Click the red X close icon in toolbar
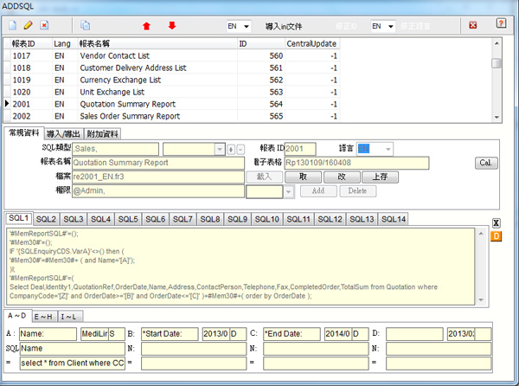 click(473, 25)
